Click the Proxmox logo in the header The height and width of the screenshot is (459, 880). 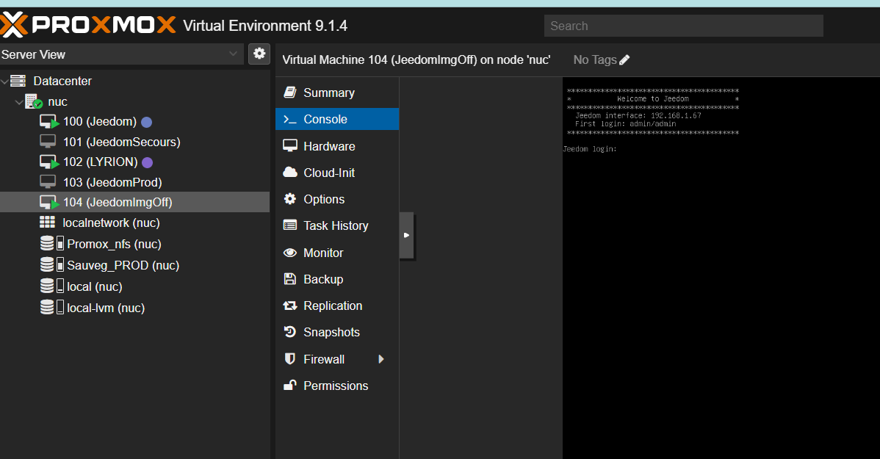pyautogui.click(x=88, y=26)
